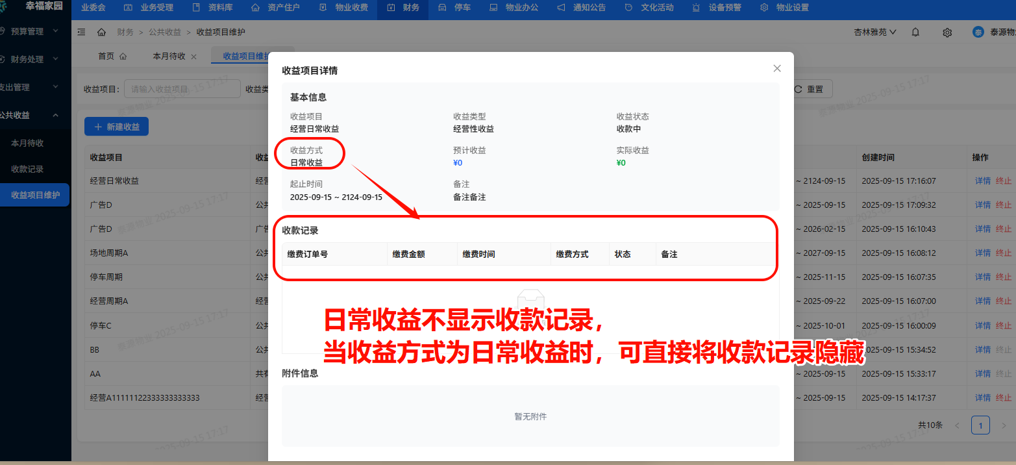This screenshot has height=465, width=1016.
Task: Expand the 预算管理 sidebar menu
Action: click(55, 31)
